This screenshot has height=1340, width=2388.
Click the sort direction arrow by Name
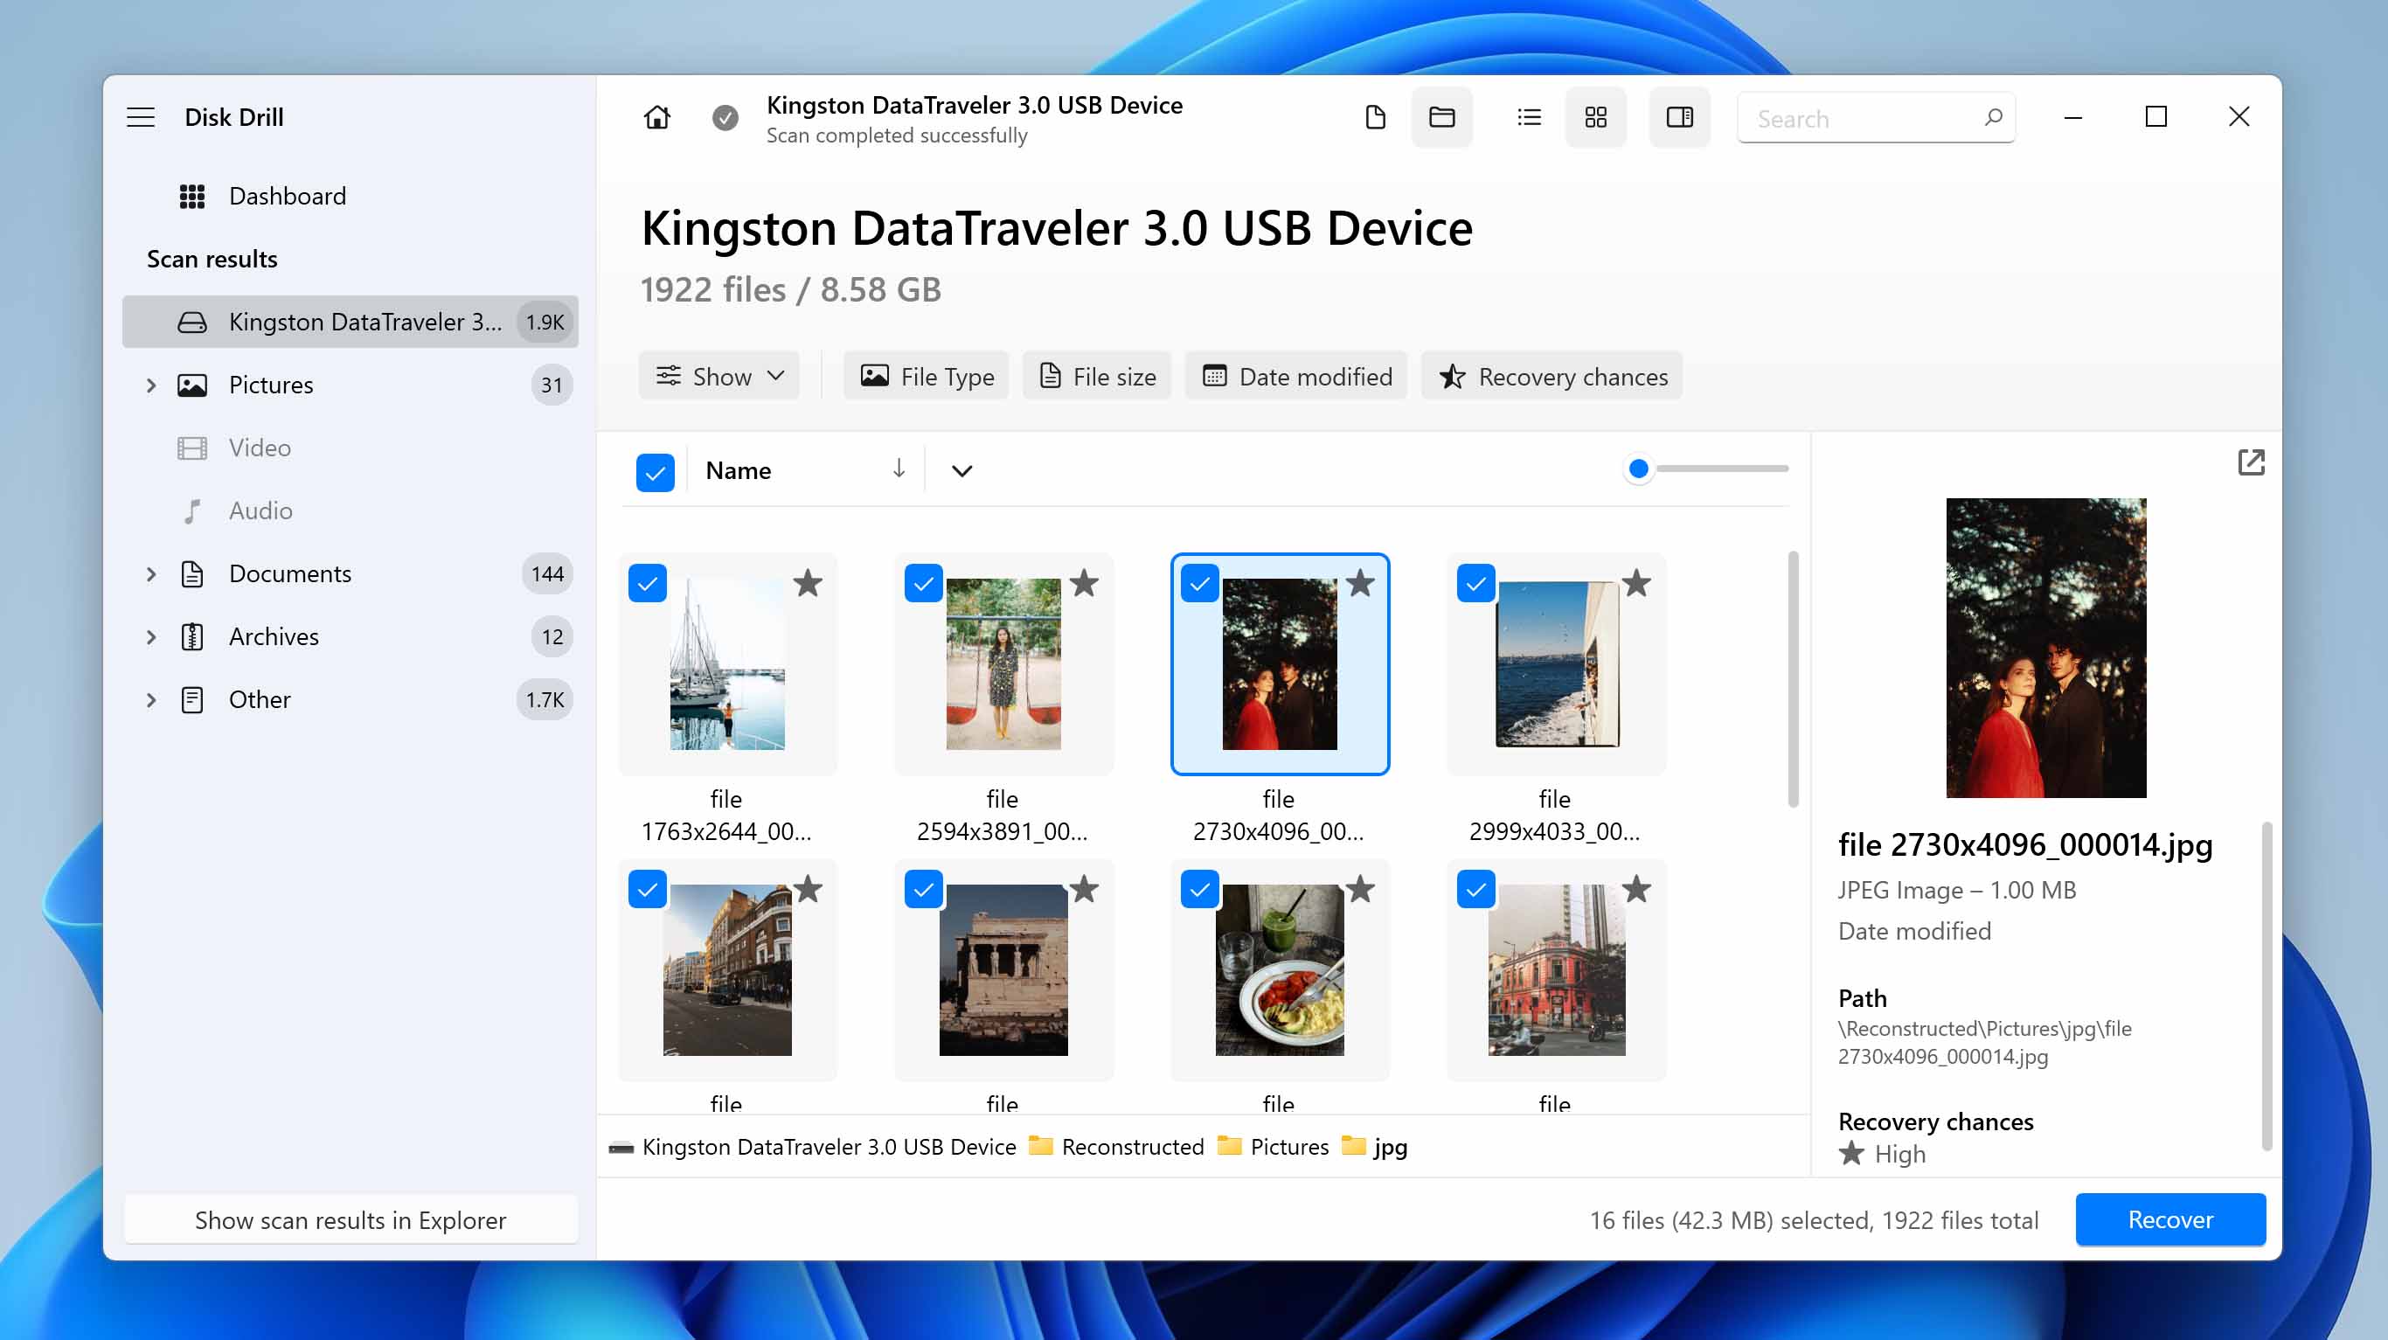pos(899,469)
